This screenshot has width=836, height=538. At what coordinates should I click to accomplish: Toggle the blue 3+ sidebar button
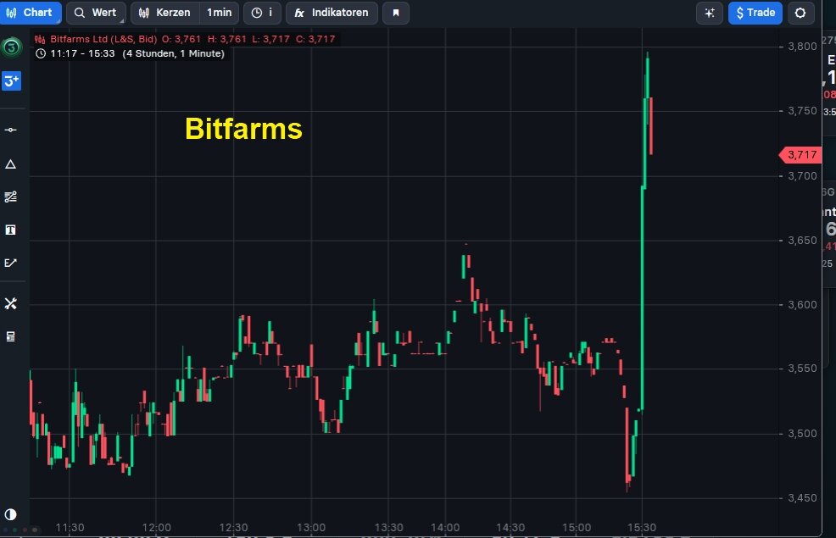click(11, 80)
